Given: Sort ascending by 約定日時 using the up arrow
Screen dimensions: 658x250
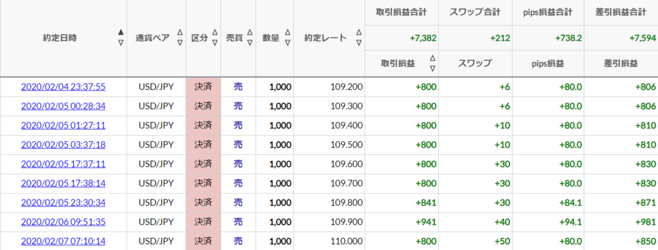Looking at the screenshot, I should [x=121, y=32].
